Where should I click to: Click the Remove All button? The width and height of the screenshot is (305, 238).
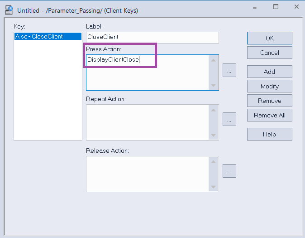270,115
